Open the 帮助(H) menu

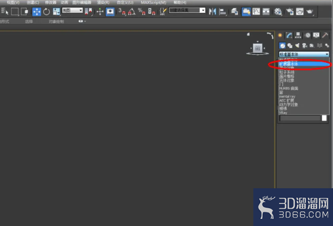180,3
